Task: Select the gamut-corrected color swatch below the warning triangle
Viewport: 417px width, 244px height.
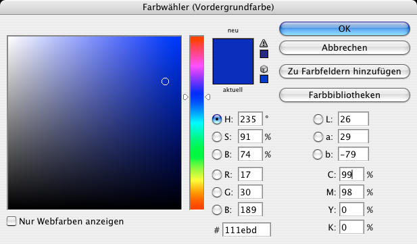Action: (x=264, y=54)
